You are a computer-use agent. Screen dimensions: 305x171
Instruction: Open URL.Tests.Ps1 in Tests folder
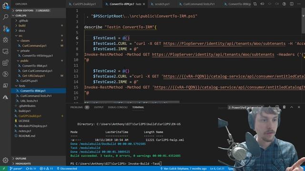tap(39, 101)
